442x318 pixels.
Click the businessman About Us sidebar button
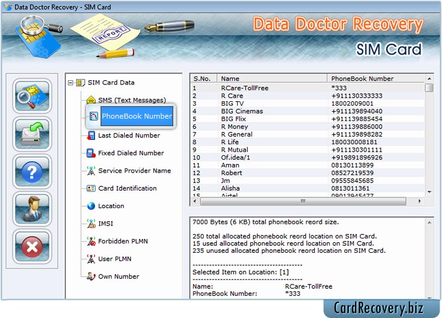pos(32,209)
